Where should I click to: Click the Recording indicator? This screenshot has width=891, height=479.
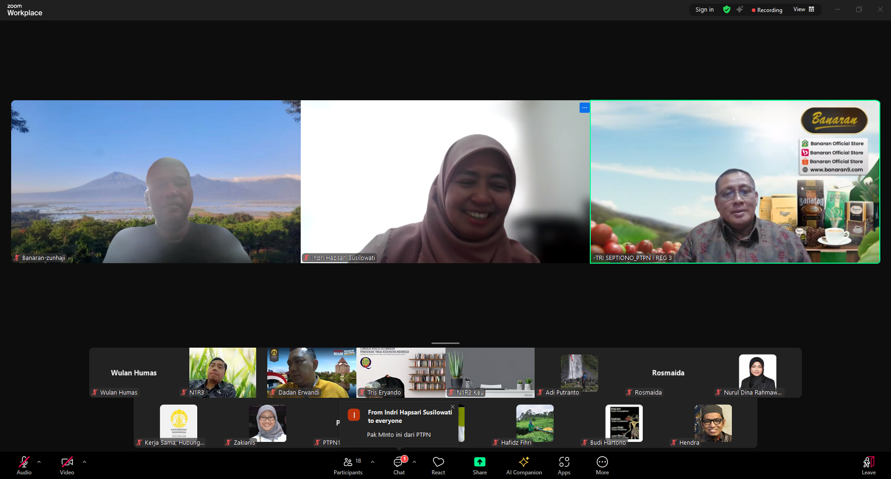pos(767,10)
